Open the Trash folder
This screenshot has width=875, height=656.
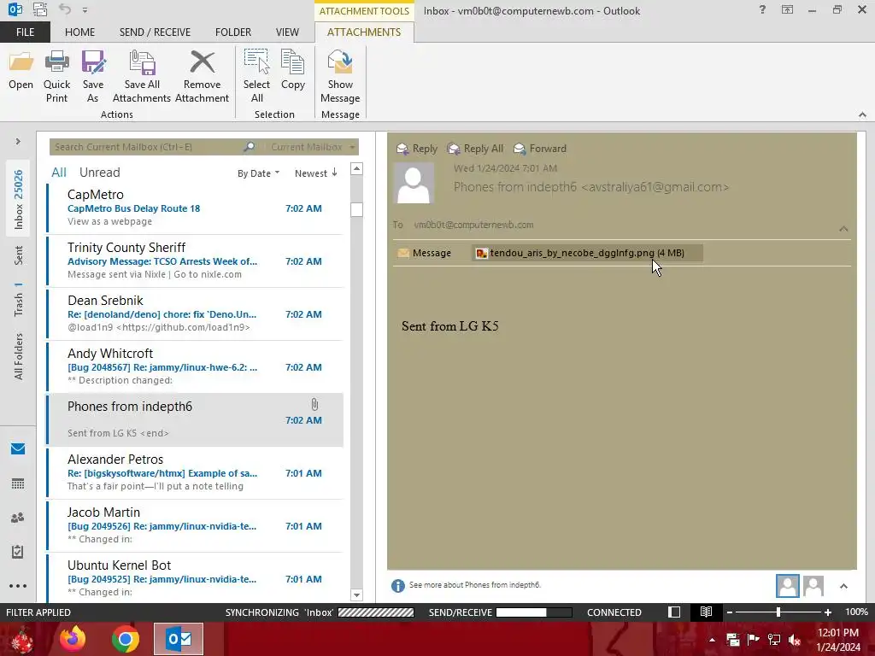pyautogui.click(x=19, y=299)
